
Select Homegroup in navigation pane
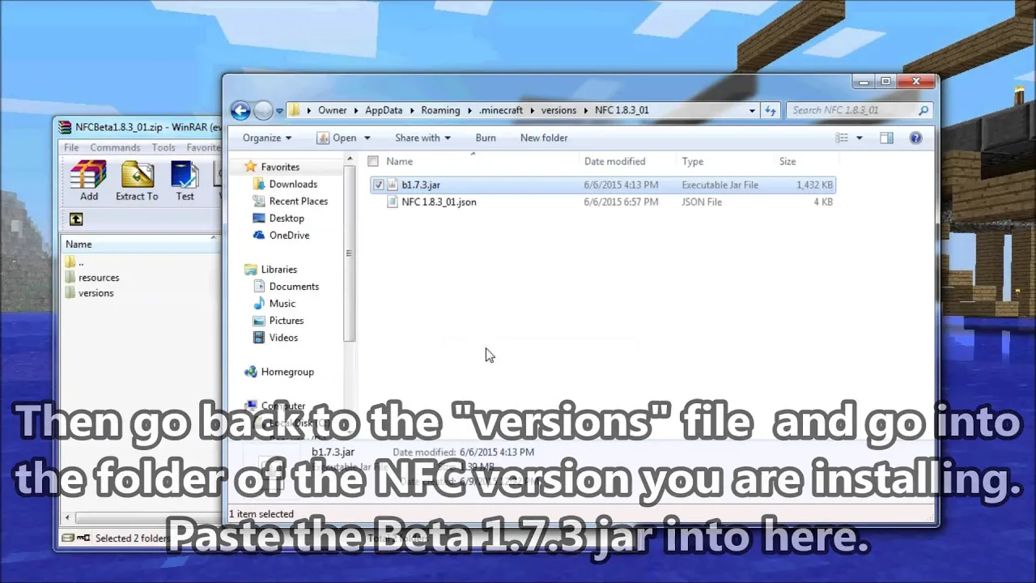tap(287, 371)
